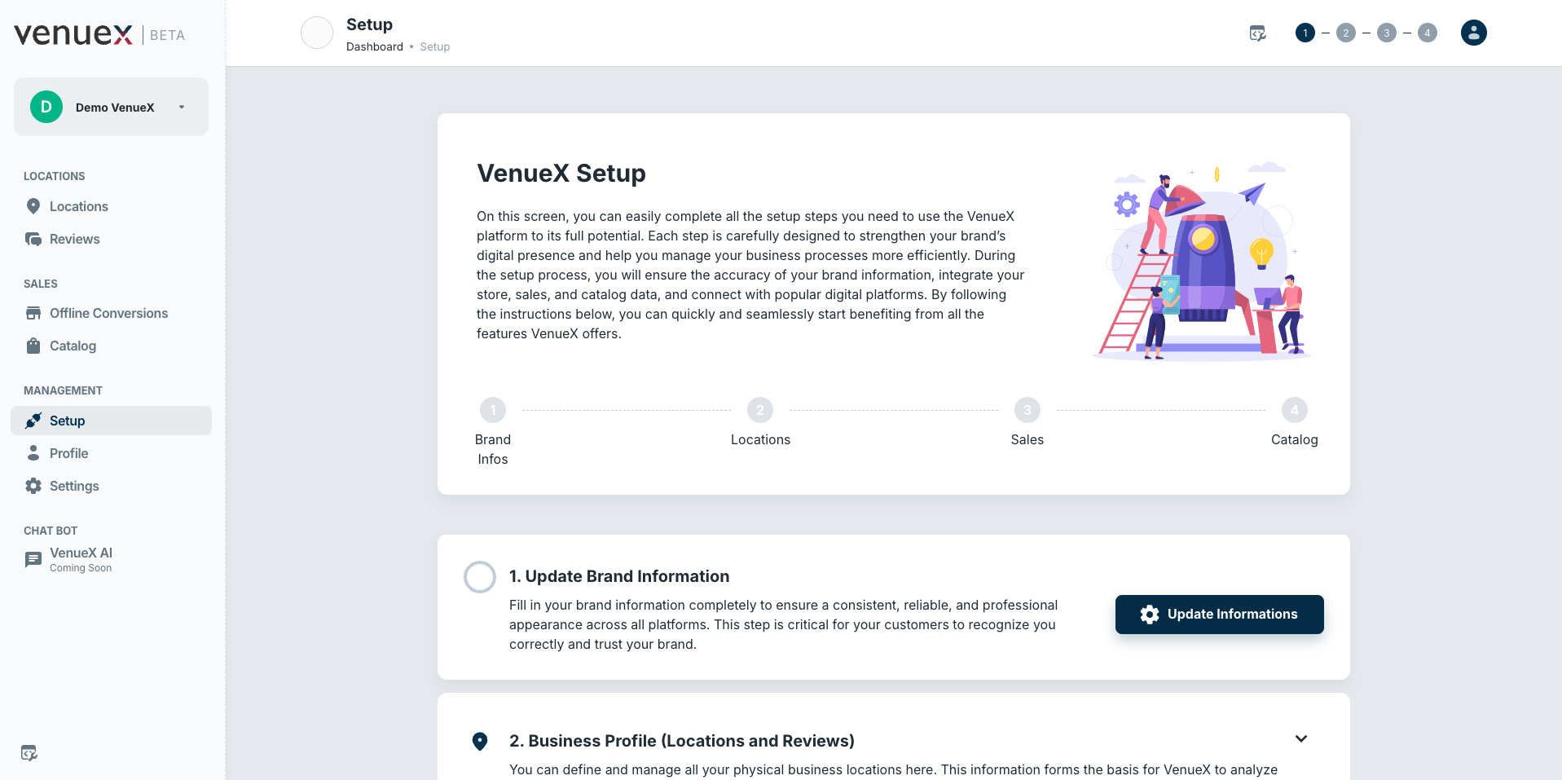Viewport: 1562px width, 780px height.
Task: Toggle the Update Brand Information completion circle
Action: click(480, 577)
